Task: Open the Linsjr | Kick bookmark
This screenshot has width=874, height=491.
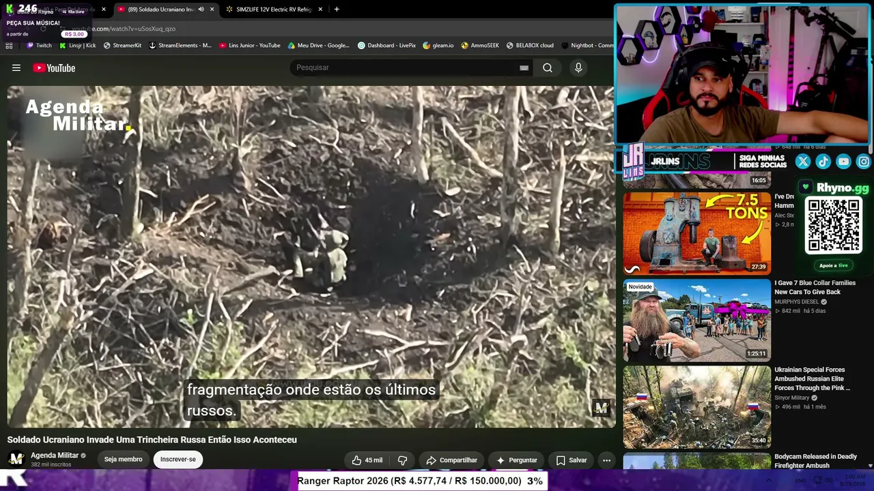Action: [77, 46]
